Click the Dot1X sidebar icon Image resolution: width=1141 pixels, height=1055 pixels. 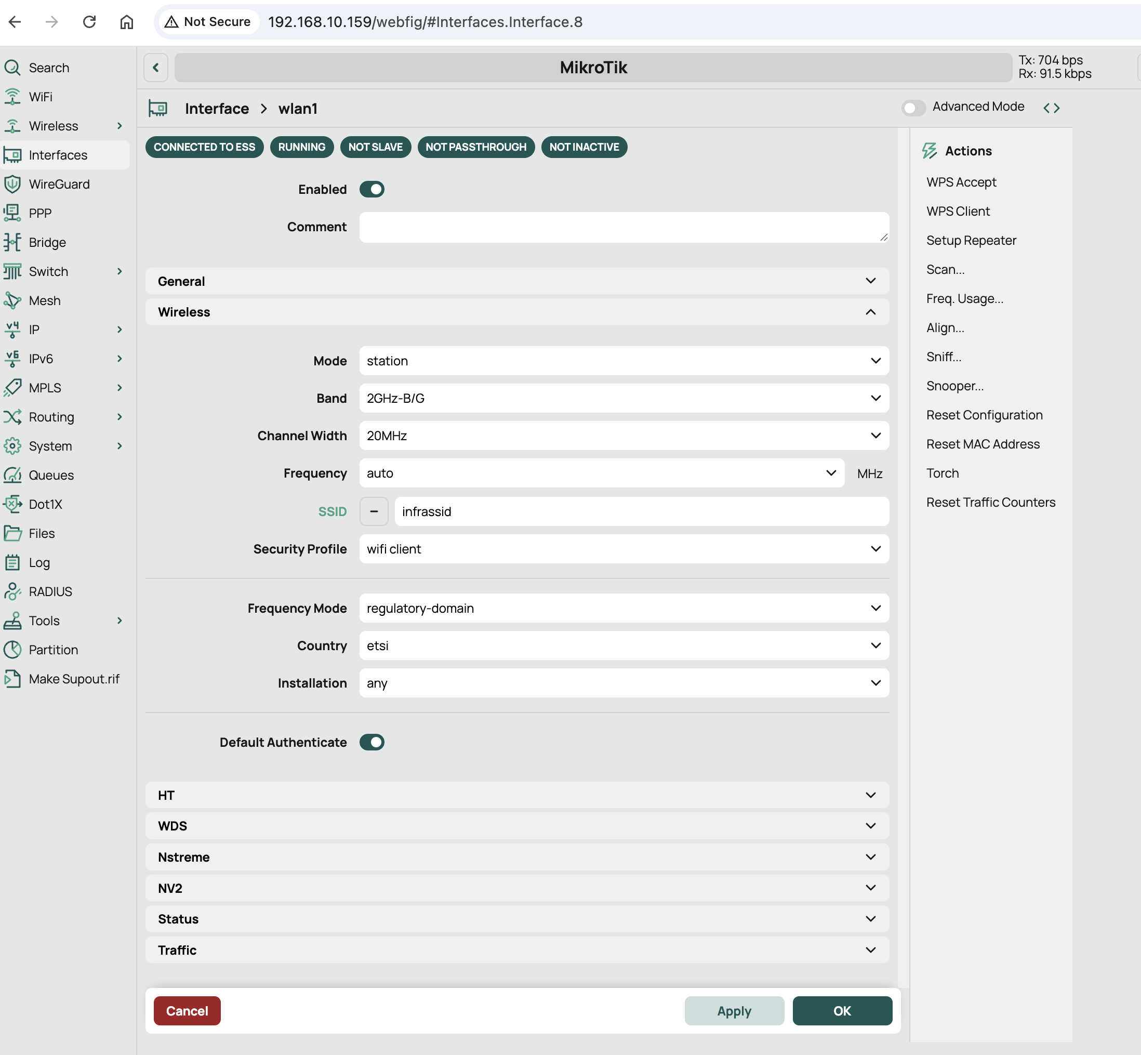coord(12,504)
